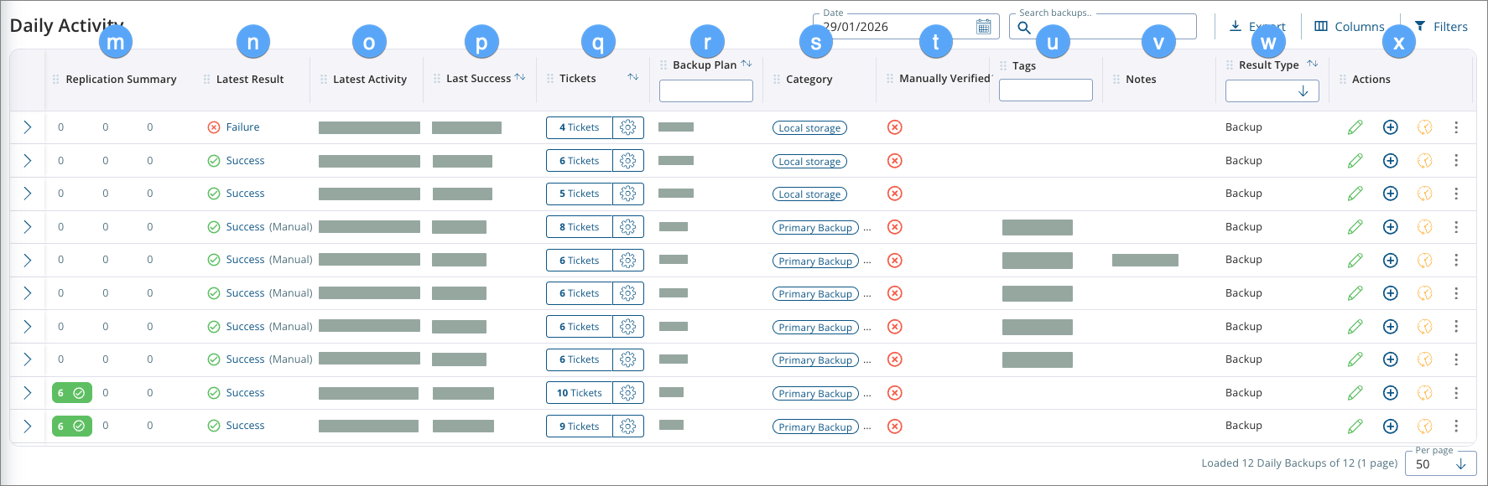The image size is (1488, 486).
Task: Expand the 5 Tickets row chevron
Action: coord(27,194)
